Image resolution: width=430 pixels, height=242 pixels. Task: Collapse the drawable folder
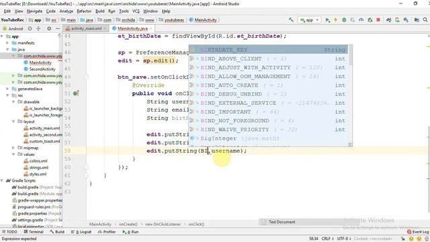[x=13, y=102]
